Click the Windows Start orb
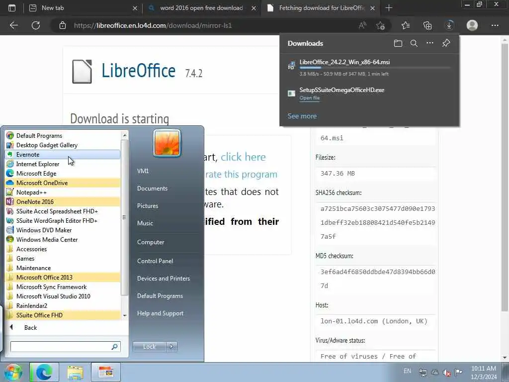 coord(13,372)
